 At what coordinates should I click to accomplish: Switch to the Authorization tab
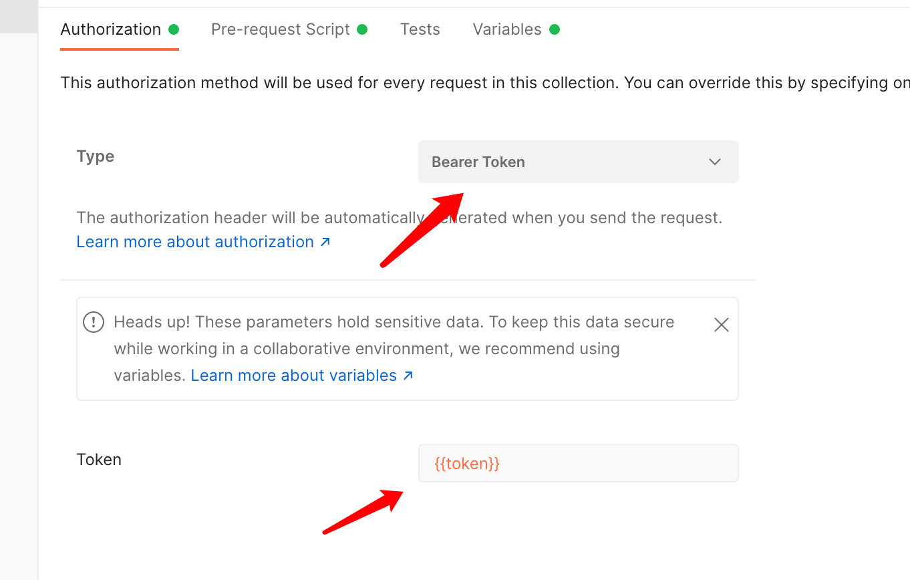(x=111, y=29)
